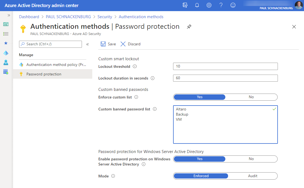The height and width of the screenshot is (188, 304).
Task: Set Mode to Audit
Action: click(253, 176)
